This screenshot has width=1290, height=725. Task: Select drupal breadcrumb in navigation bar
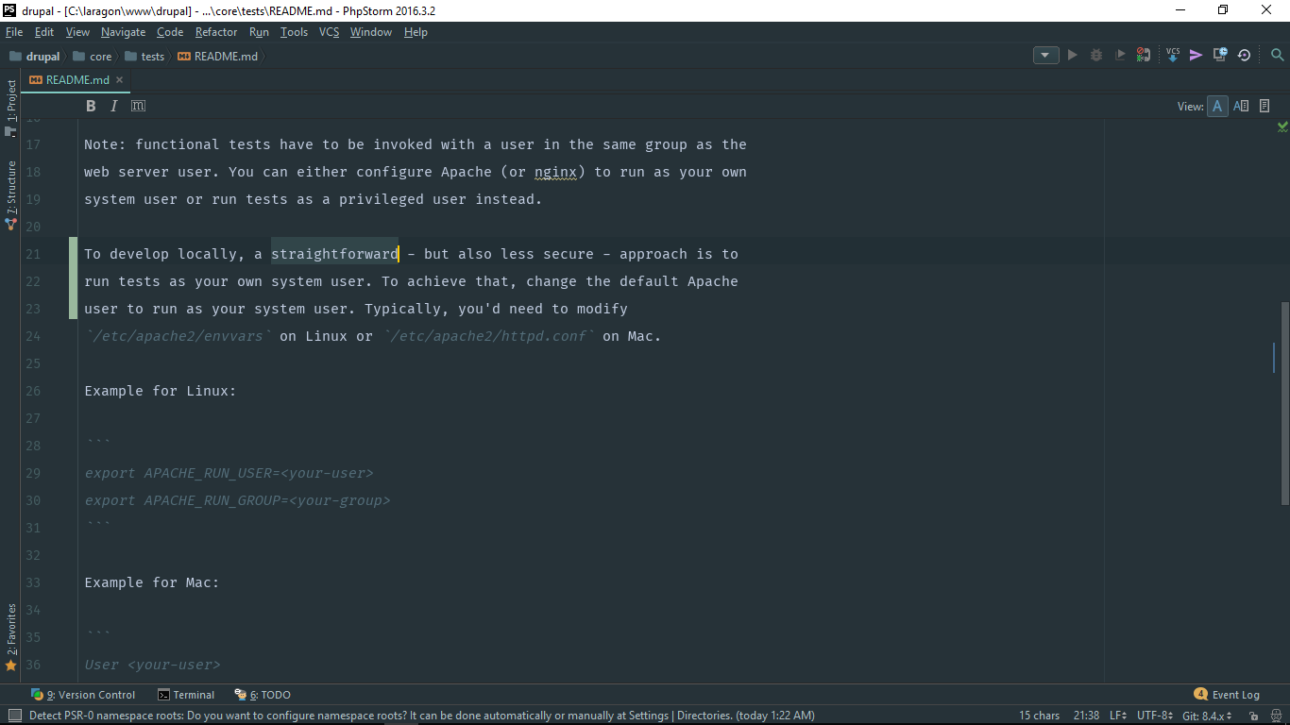35,57
